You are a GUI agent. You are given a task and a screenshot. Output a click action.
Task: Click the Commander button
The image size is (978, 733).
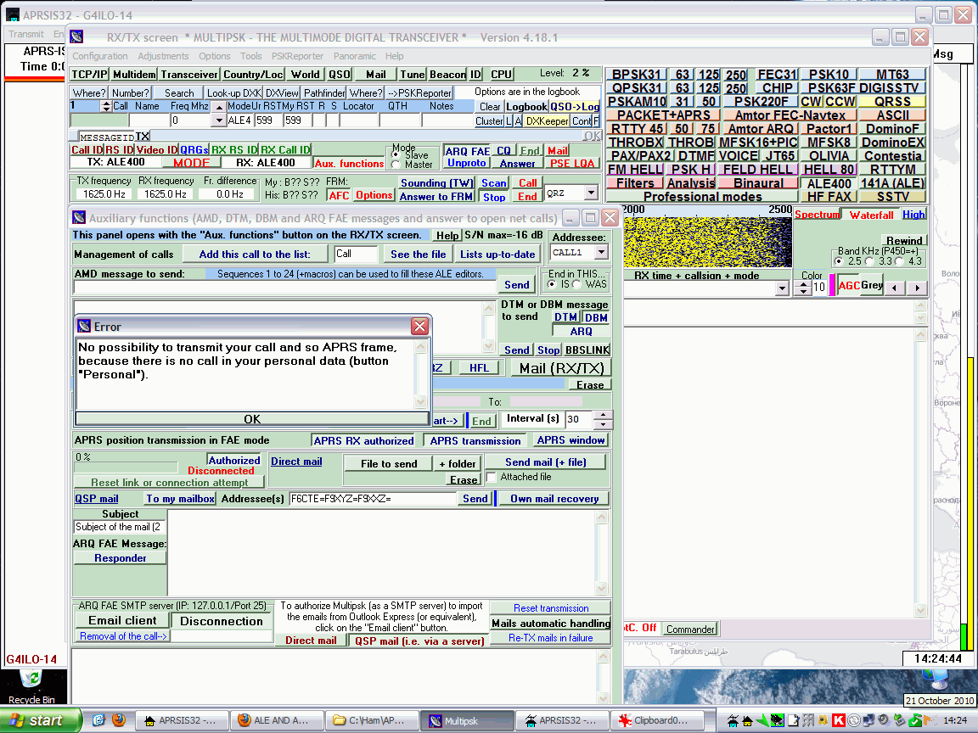pyautogui.click(x=690, y=629)
